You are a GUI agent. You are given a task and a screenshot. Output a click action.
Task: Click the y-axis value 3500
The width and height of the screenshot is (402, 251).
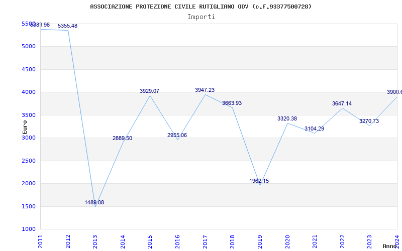[29, 115]
